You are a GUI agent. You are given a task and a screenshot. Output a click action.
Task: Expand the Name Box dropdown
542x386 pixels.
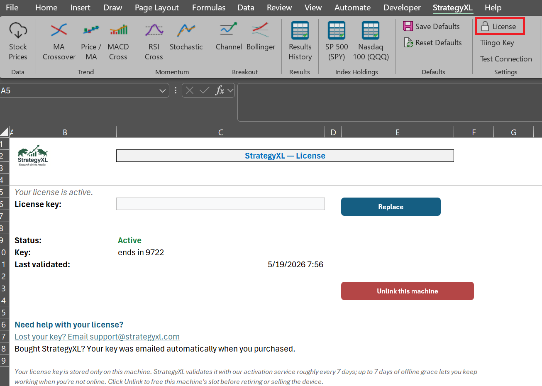point(162,90)
